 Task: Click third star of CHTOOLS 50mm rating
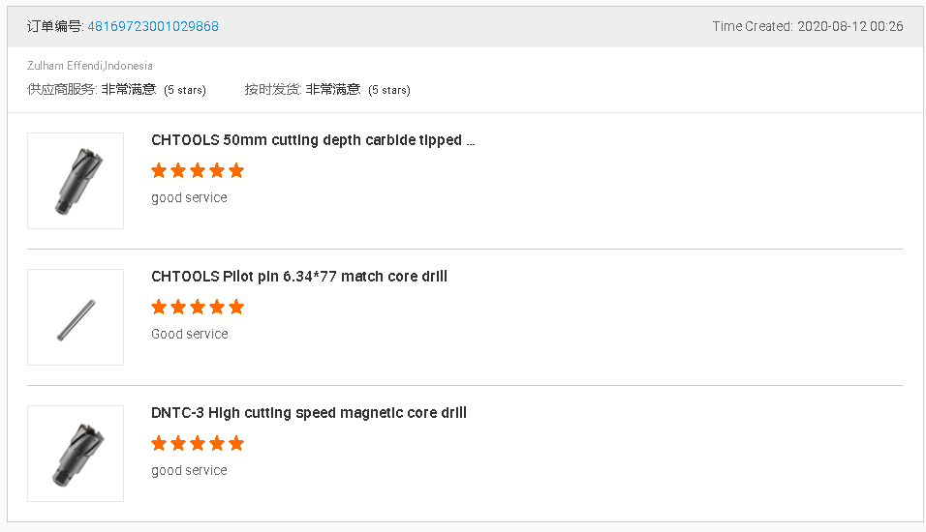point(198,171)
